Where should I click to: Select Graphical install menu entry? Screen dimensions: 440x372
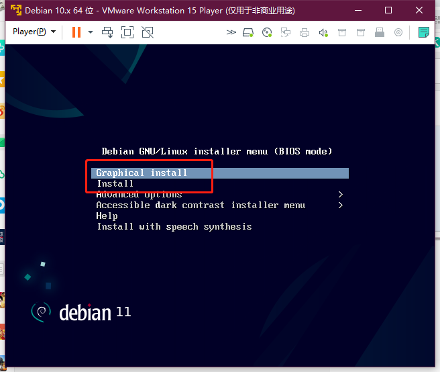click(220, 173)
